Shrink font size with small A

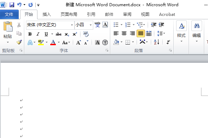pyautogui.click(x=86, y=42)
